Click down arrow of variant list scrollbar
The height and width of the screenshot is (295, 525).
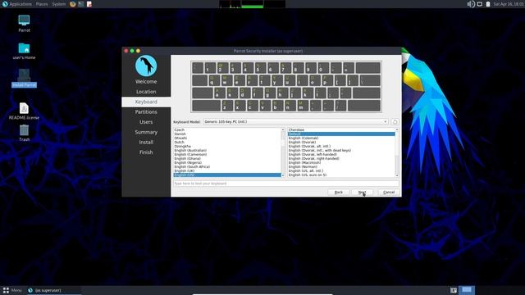(397, 175)
